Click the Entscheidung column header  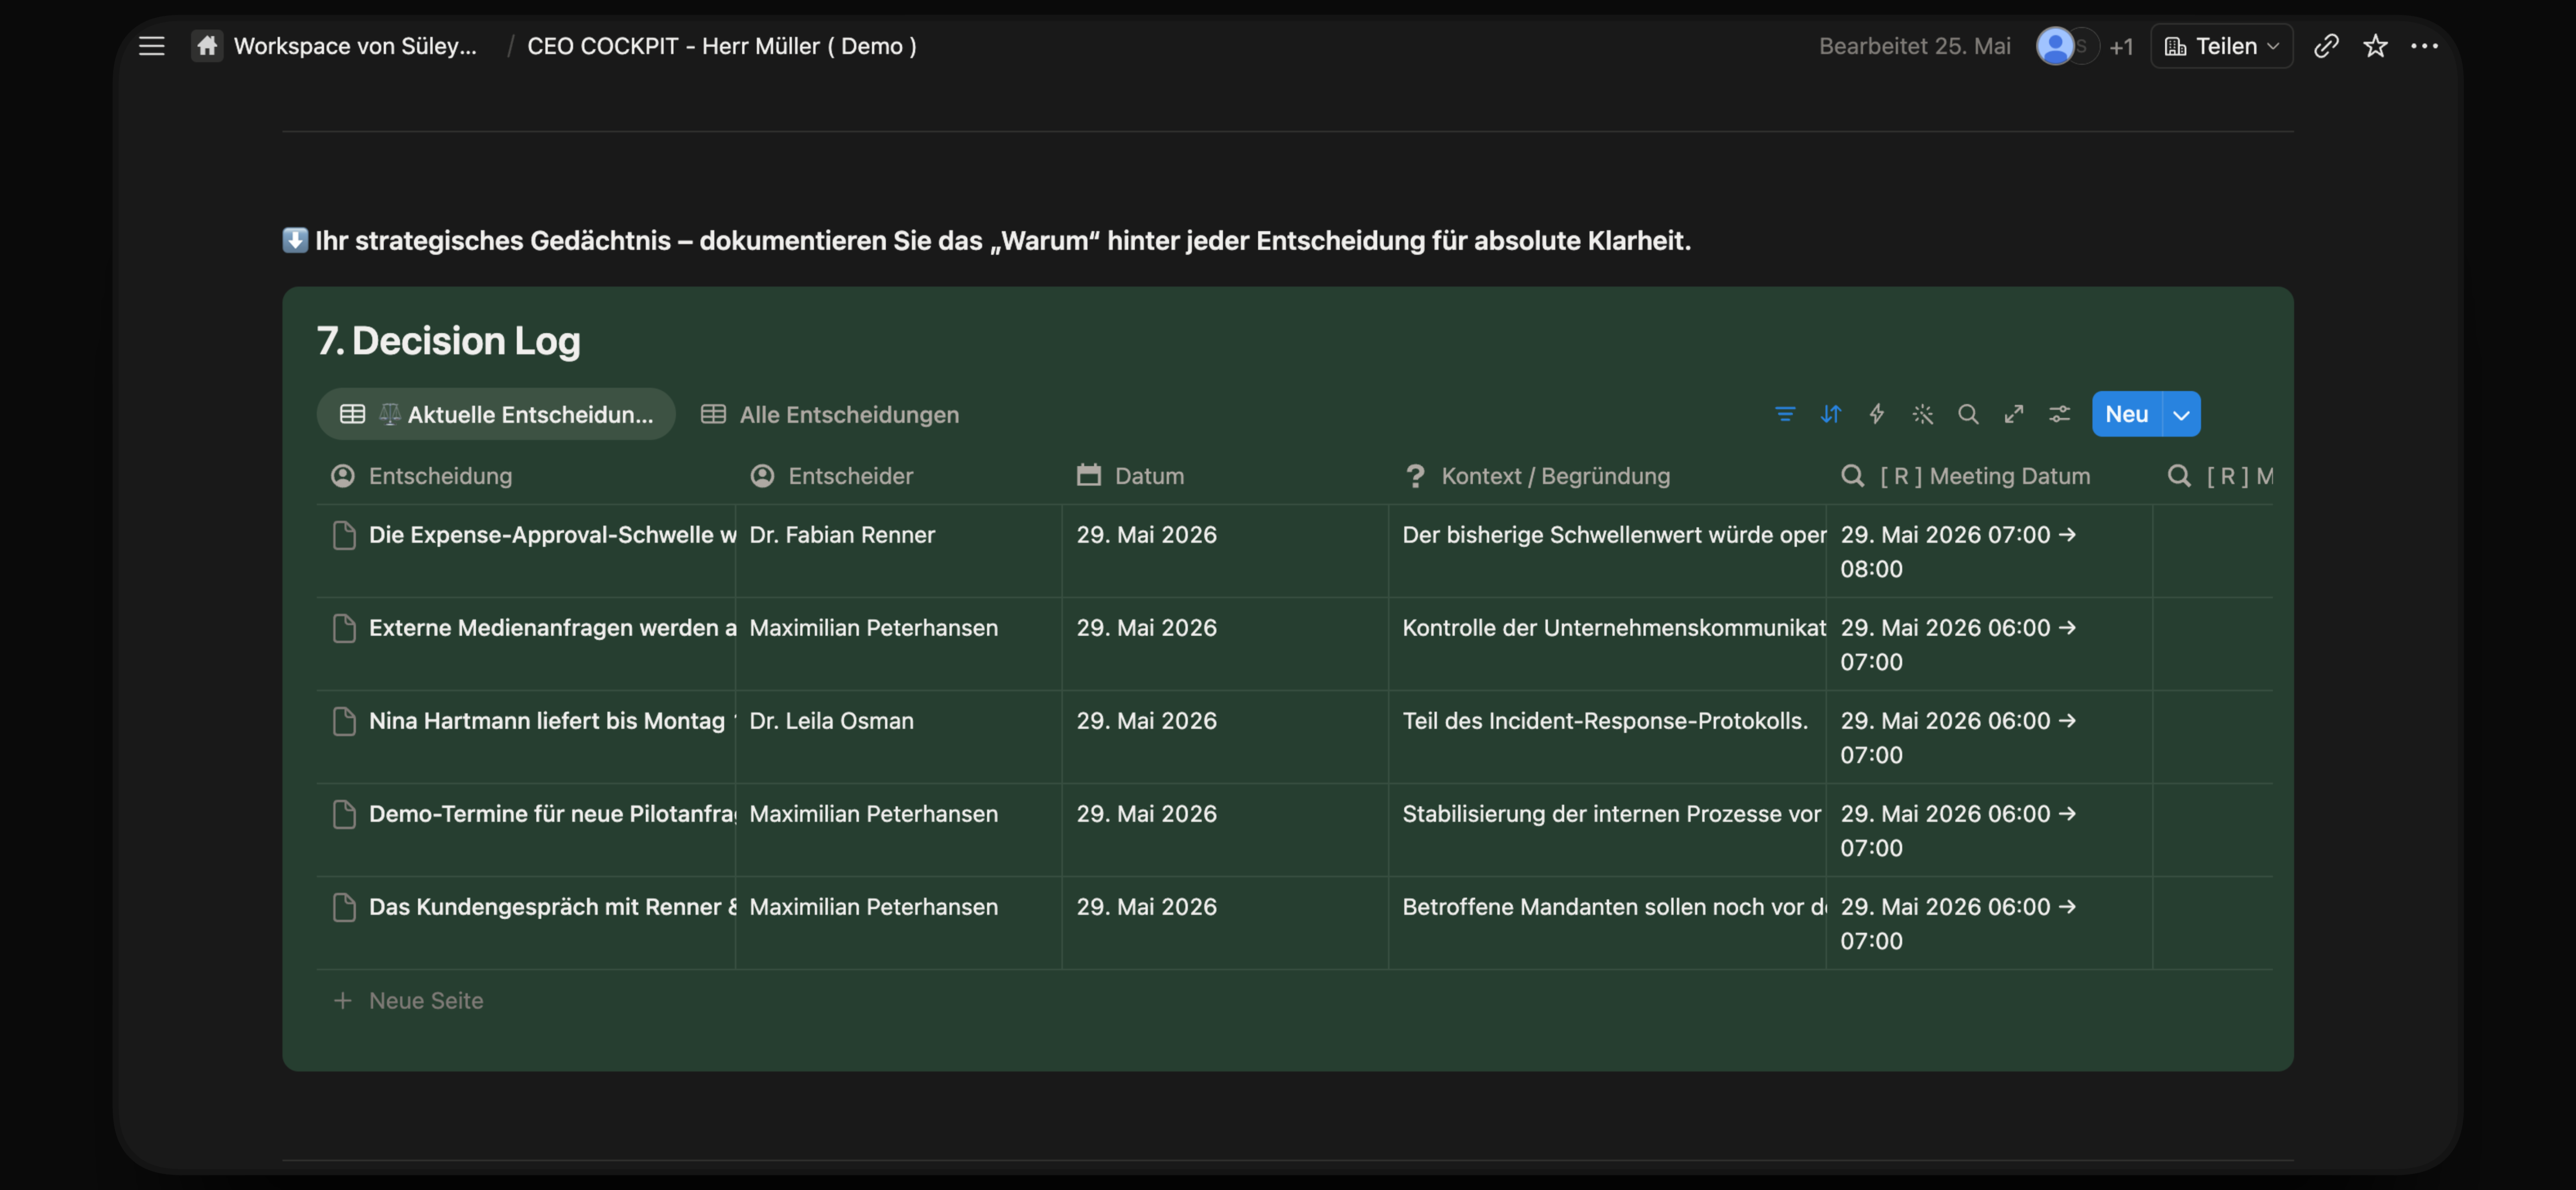pyautogui.click(x=526, y=475)
